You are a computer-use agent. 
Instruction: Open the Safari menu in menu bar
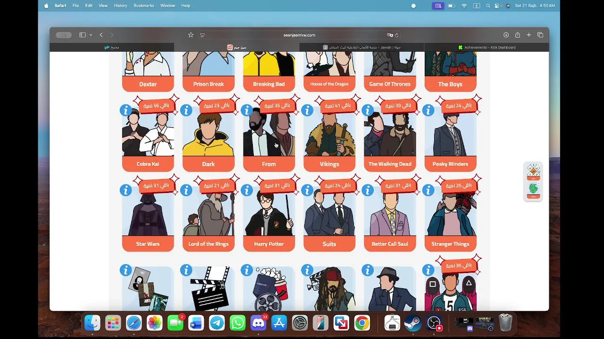(60, 6)
